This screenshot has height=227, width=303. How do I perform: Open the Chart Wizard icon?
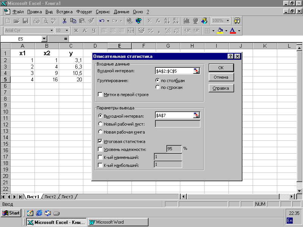tap(186, 21)
